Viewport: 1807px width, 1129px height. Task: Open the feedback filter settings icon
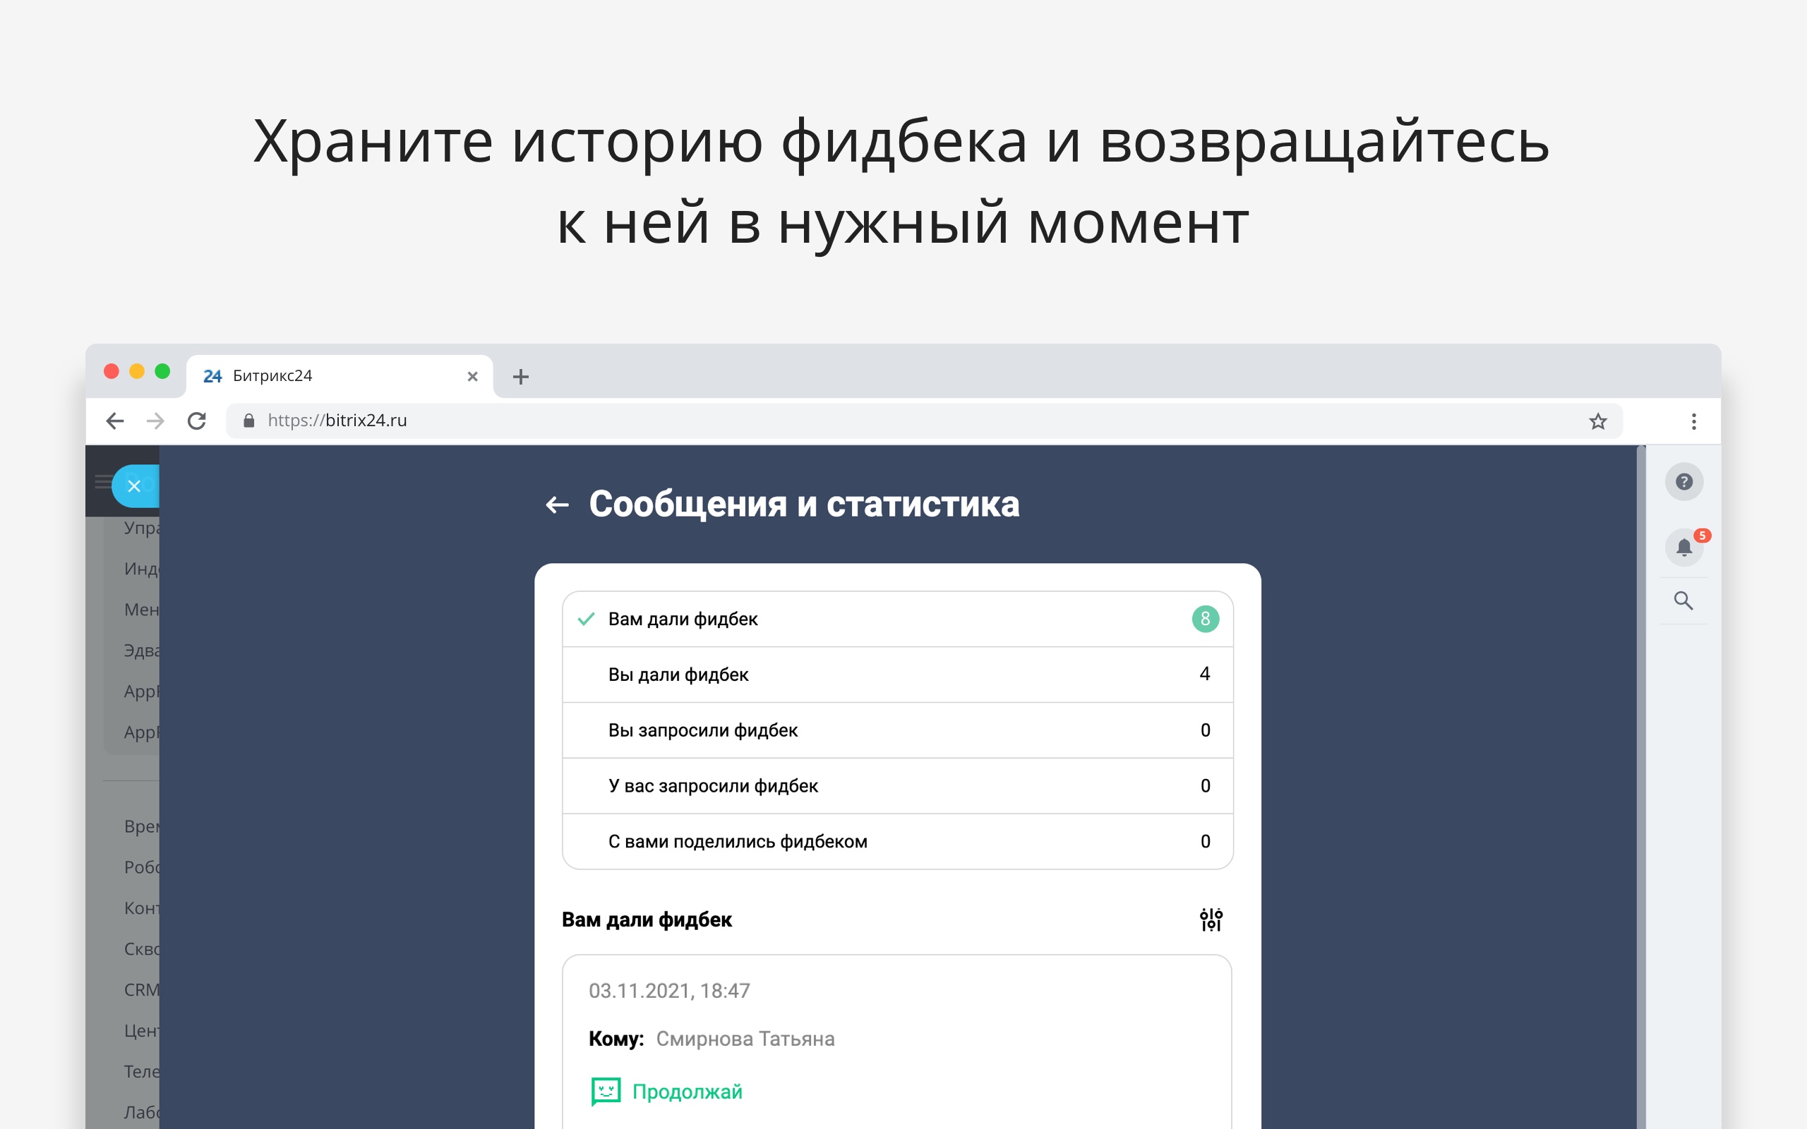[1211, 919]
